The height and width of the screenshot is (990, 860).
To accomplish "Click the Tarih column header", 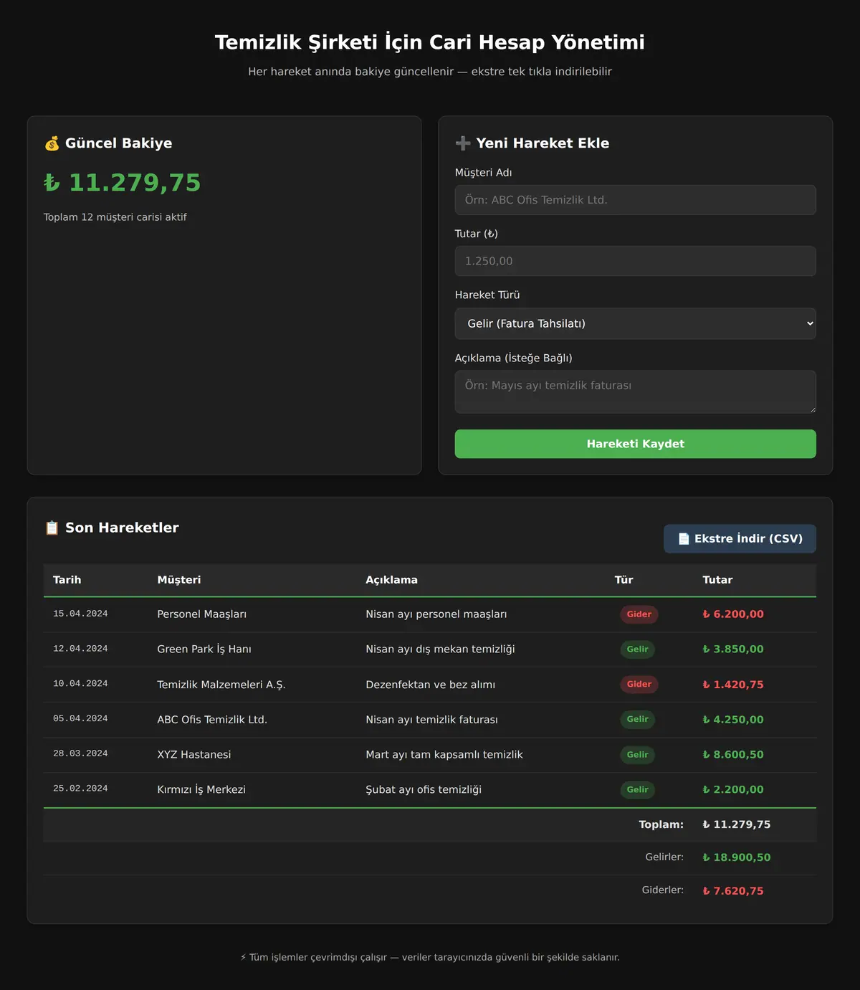I will [x=67, y=580].
